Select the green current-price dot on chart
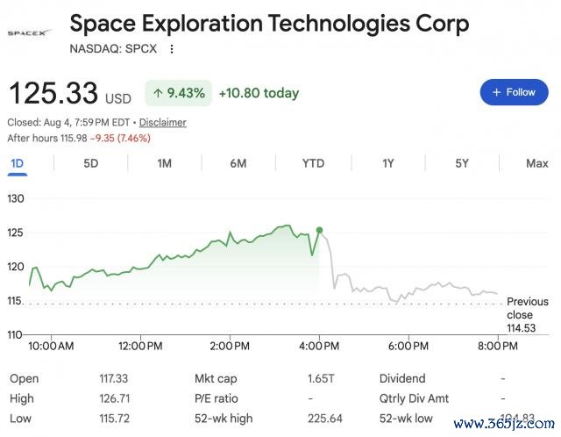561x437 pixels. coord(319,230)
